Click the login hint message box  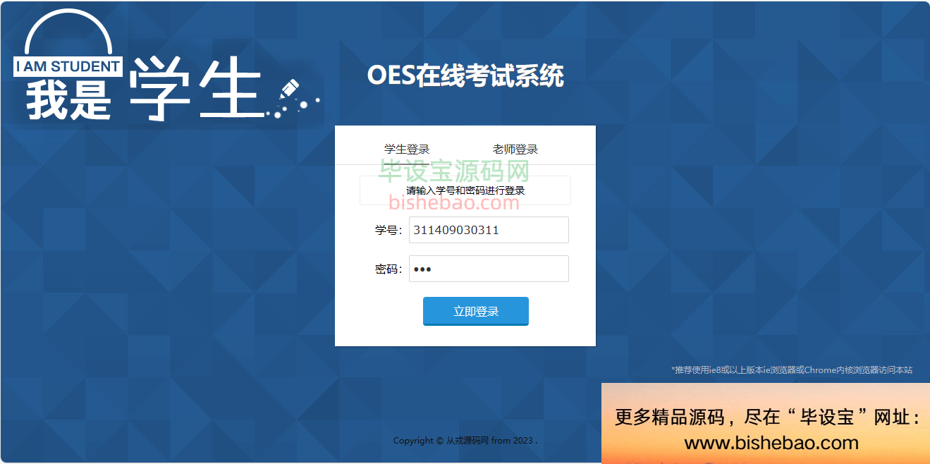[x=465, y=190]
